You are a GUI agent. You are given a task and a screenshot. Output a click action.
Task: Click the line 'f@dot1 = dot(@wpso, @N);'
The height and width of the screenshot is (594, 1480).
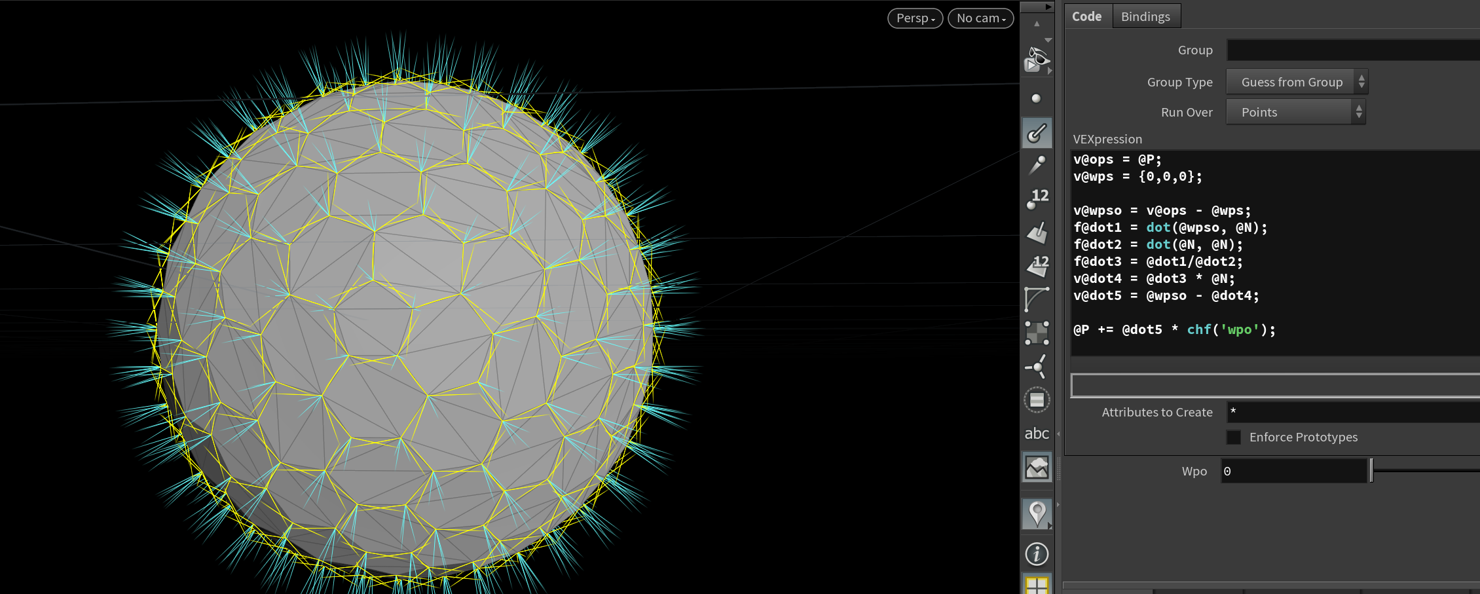click(x=1170, y=227)
